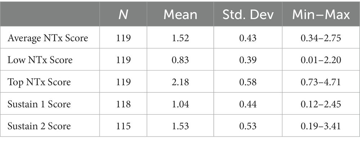Click the Std. Dev column header

click(248, 15)
